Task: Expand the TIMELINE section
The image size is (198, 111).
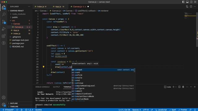Action: tap(20, 106)
